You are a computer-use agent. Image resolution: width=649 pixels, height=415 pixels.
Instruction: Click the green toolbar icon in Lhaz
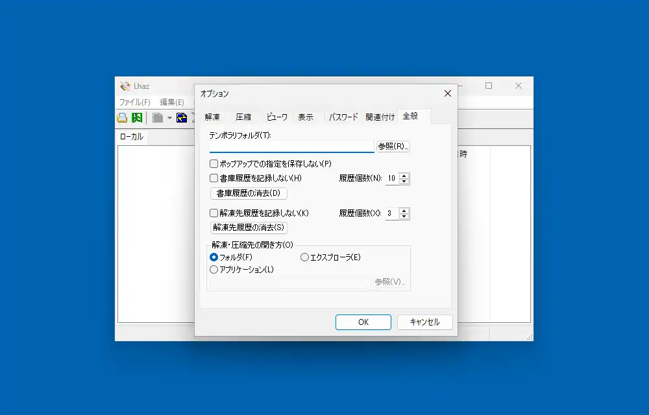click(x=137, y=117)
